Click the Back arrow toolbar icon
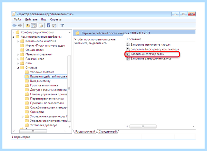The height and width of the screenshot is (151, 207). coord(14,26)
